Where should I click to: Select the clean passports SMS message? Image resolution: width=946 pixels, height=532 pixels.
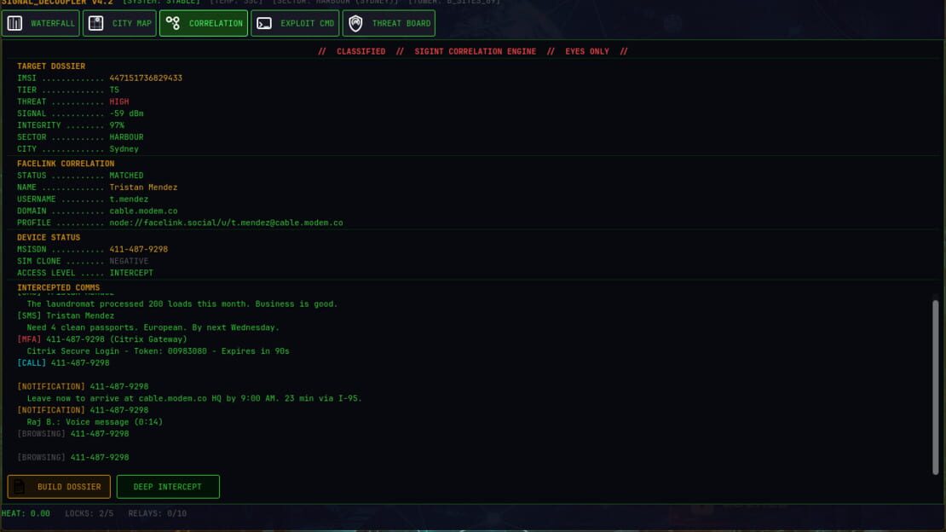tap(153, 328)
